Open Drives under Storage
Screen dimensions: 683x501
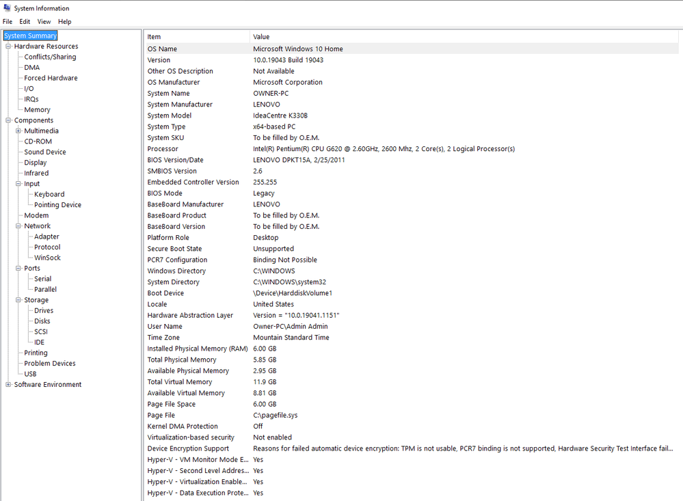(x=44, y=310)
